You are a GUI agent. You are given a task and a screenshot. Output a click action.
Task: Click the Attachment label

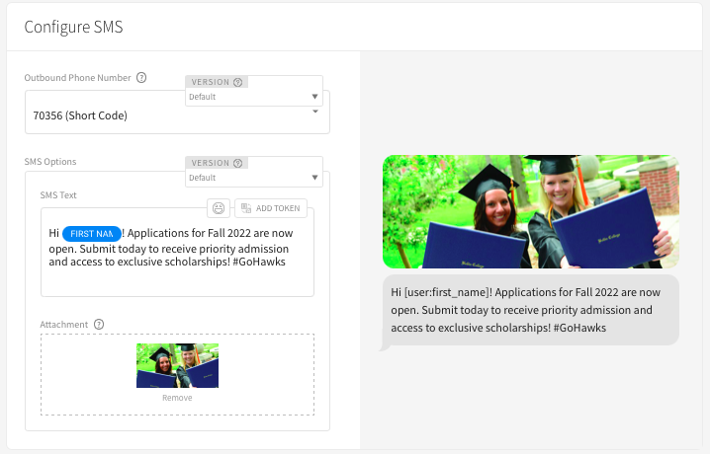coord(64,325)
